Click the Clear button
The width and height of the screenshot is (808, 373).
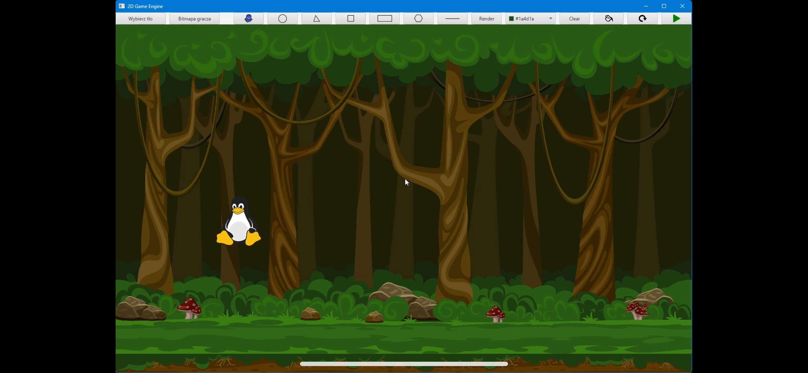(x=574, y=19)
